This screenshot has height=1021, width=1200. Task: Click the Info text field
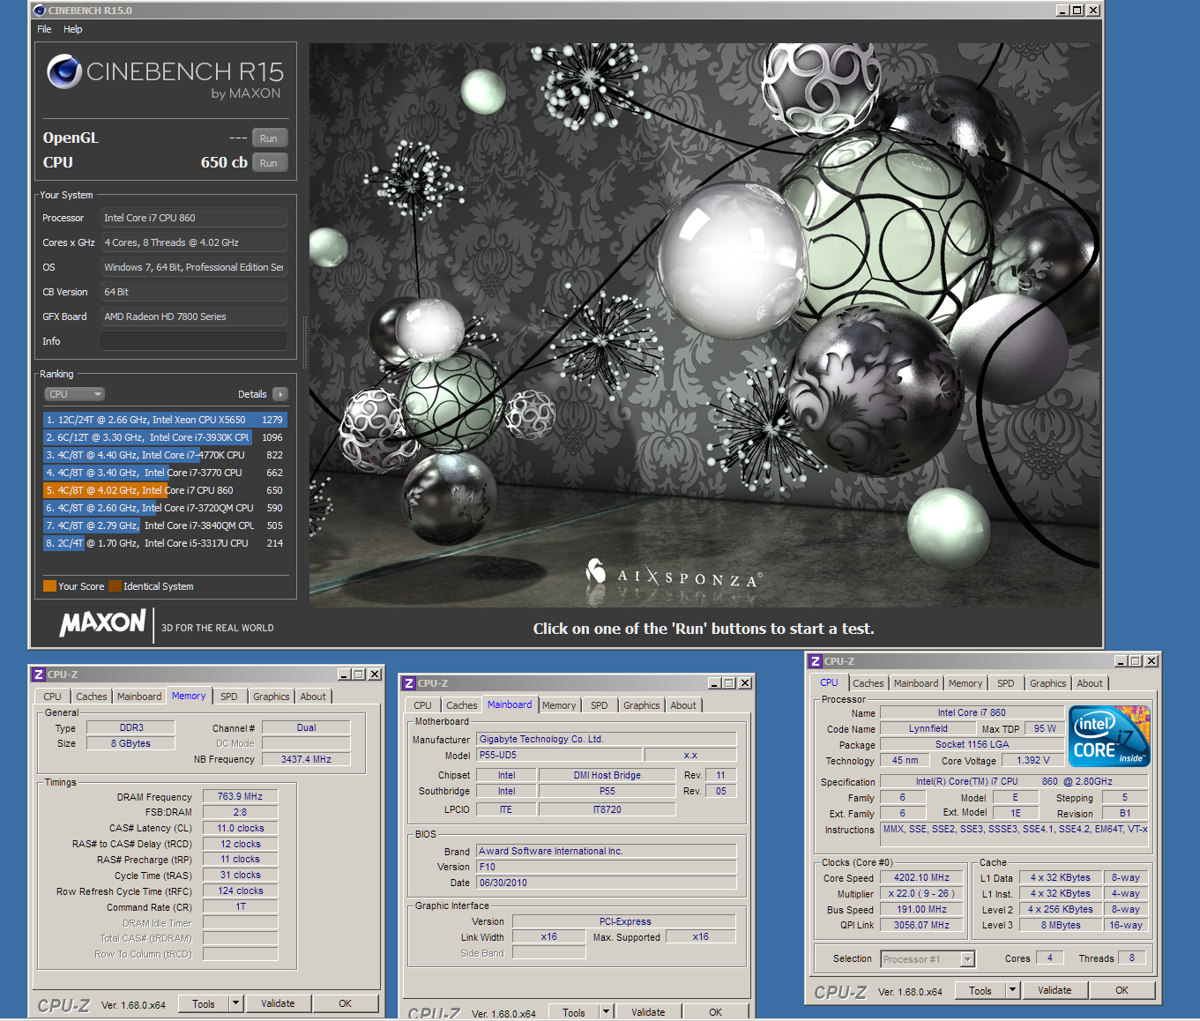pos(193,341)
